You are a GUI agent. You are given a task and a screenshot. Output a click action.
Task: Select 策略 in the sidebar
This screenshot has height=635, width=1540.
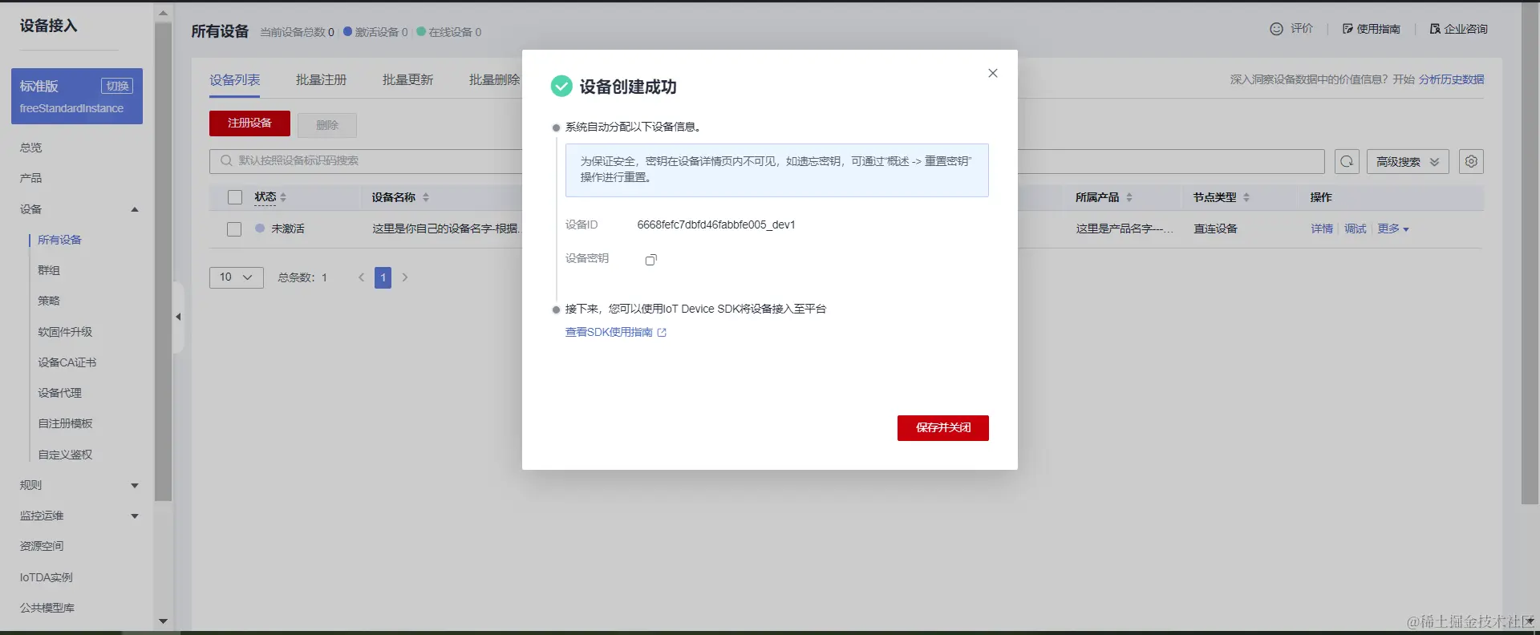[49, 301]
